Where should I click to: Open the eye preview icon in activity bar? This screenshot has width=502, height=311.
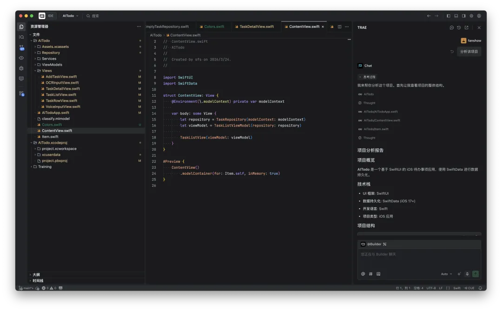(21, 58)
